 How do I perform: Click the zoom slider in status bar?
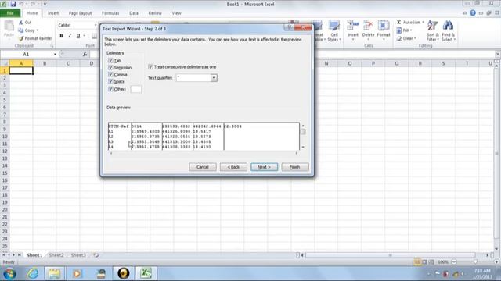(x=475, y=262)
